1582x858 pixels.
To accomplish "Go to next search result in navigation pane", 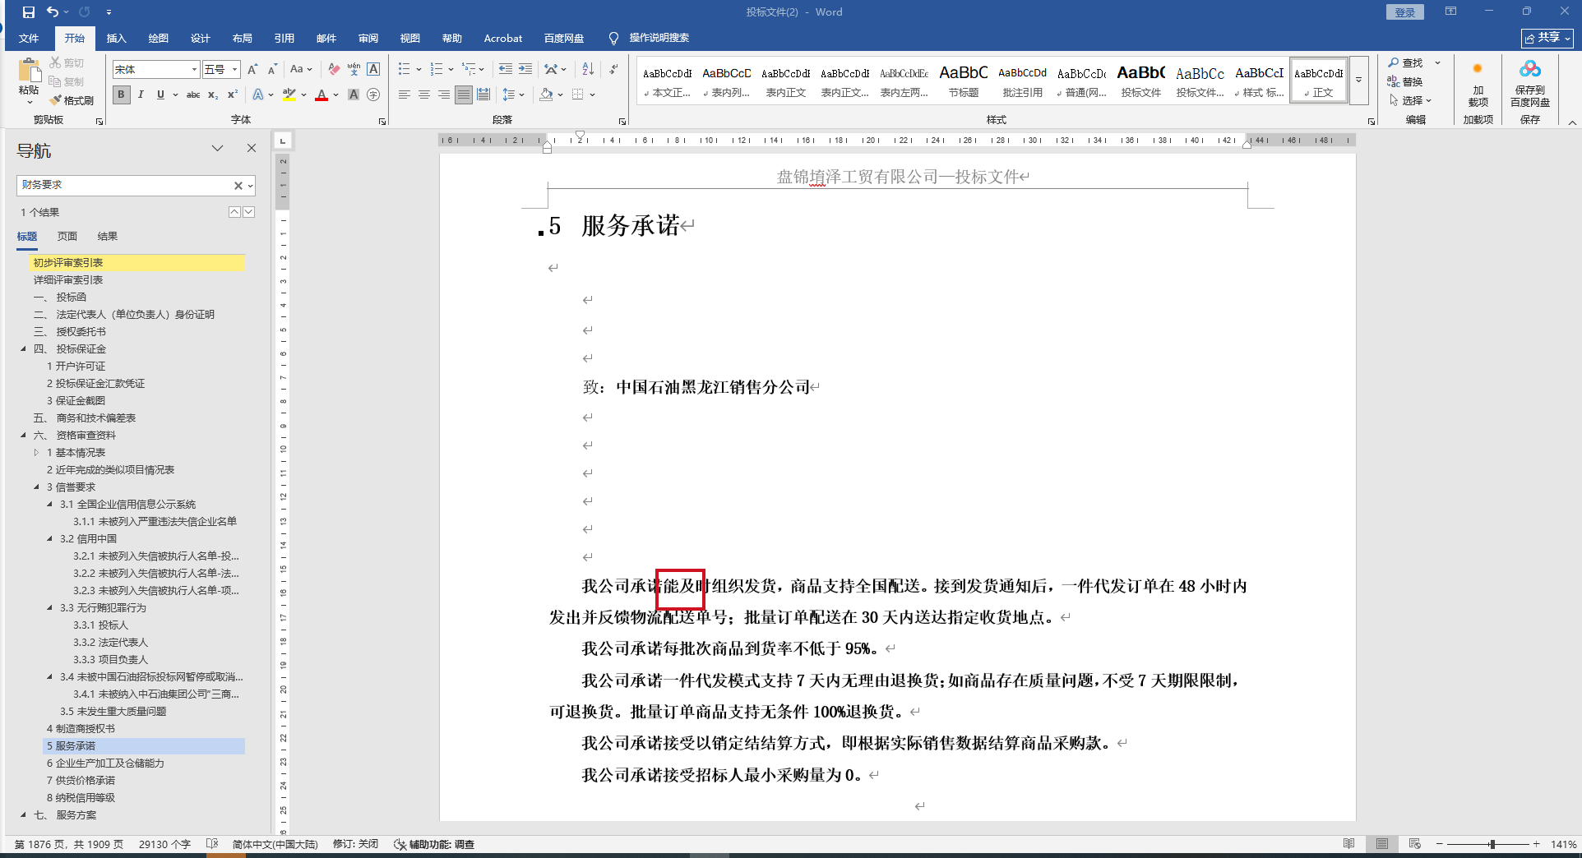I will click(x=249, y=212).
